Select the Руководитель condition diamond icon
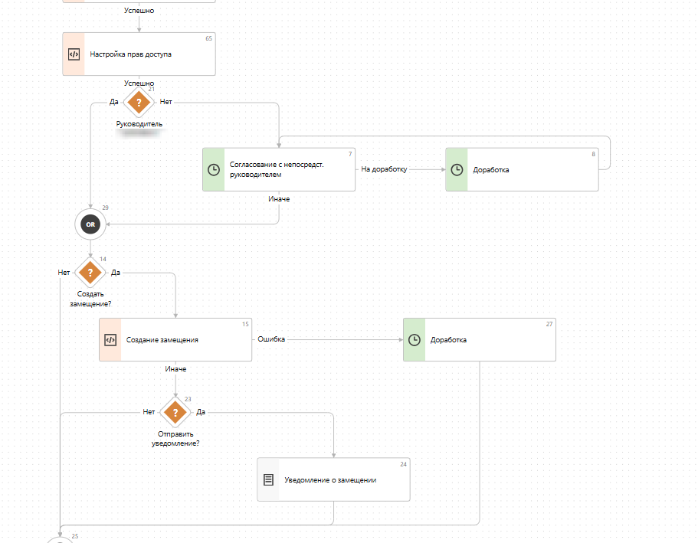This screenshot has width=698, height=543. click(139, 102)
